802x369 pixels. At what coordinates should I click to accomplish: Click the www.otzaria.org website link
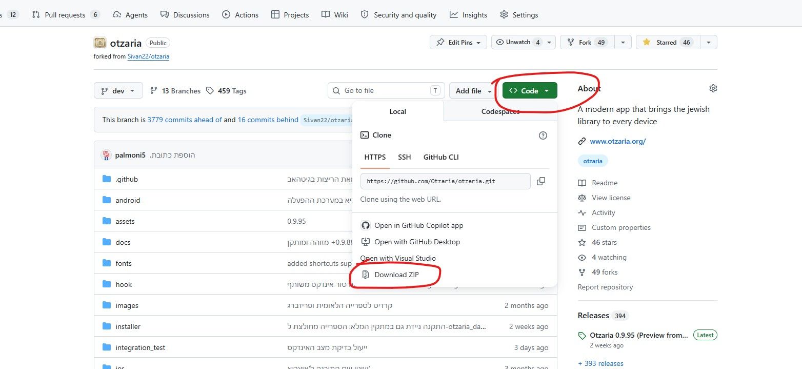[618, 141]
